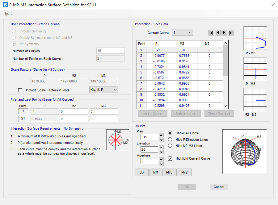This screenshot has width=278, height=205.
Task: Select Doubly Symmetric about M2 and M3
Action: click(x=14, y=38)
